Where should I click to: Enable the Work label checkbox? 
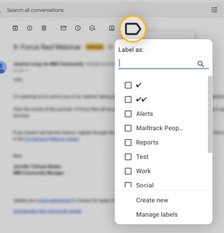tap(128, 171)
